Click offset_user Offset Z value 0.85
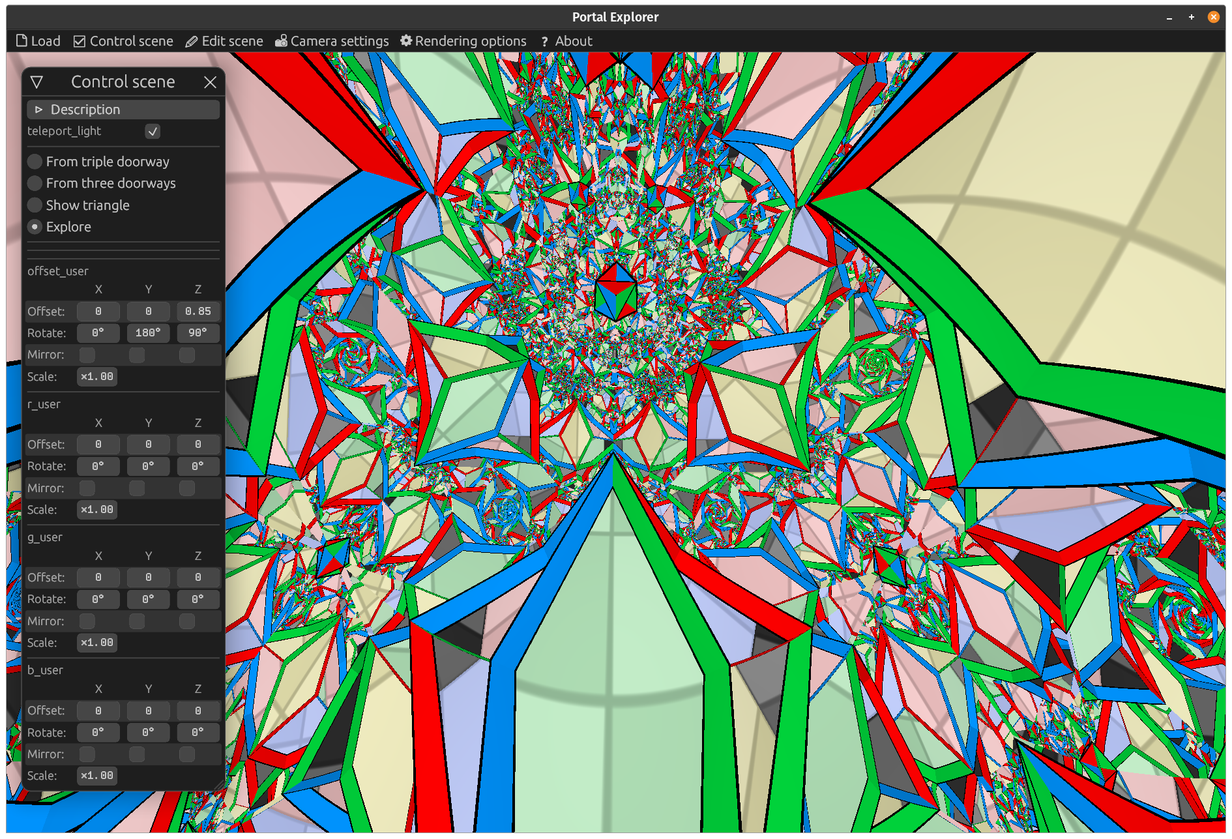 click(198, 312)
